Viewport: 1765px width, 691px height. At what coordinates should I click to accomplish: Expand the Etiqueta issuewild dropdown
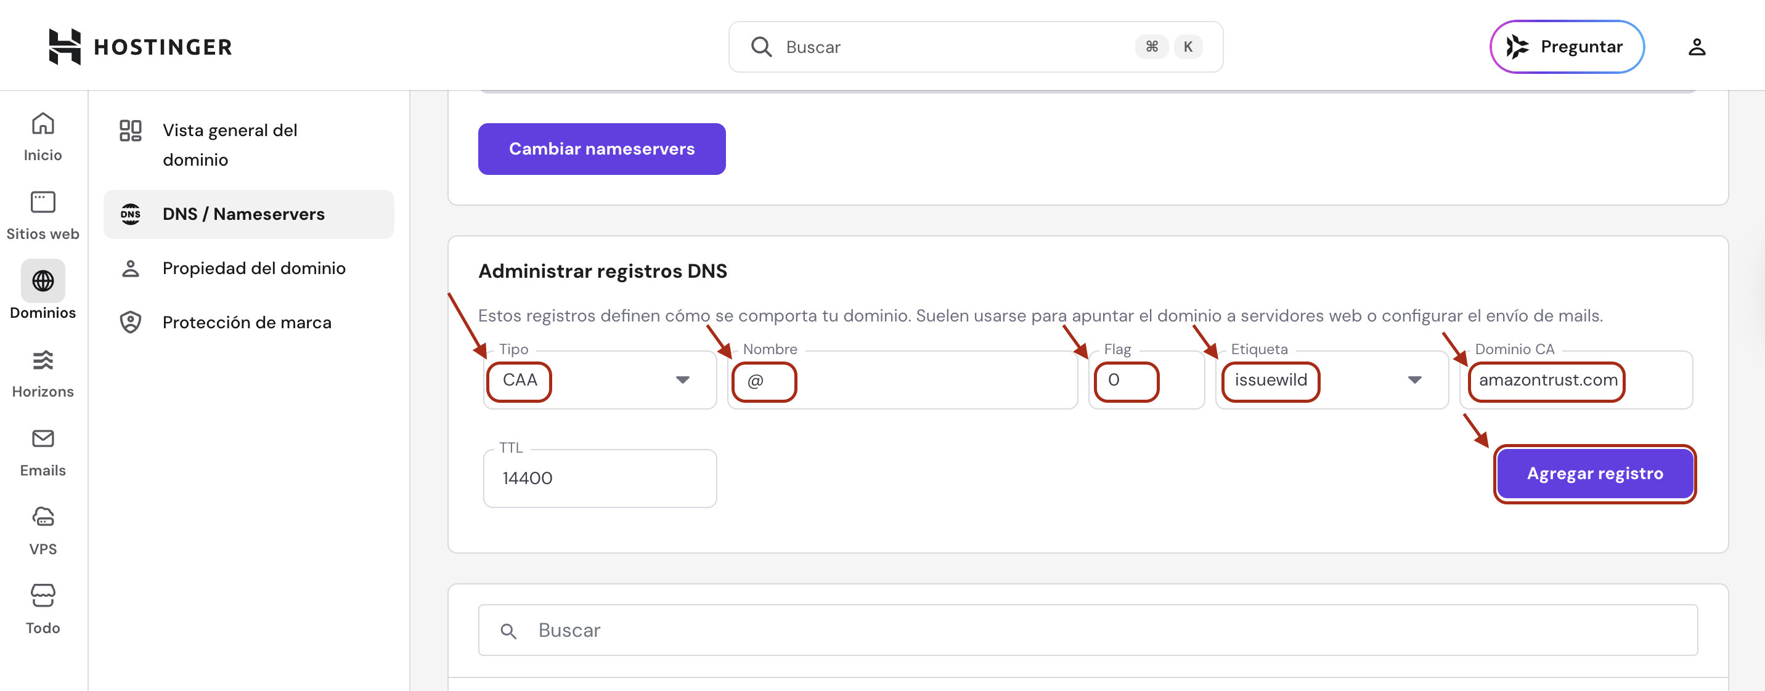[x=1414, y=380]
